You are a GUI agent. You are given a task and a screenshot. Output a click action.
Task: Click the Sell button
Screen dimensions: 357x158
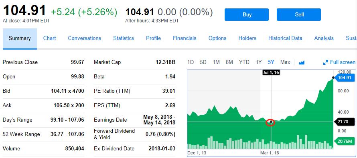299,15
